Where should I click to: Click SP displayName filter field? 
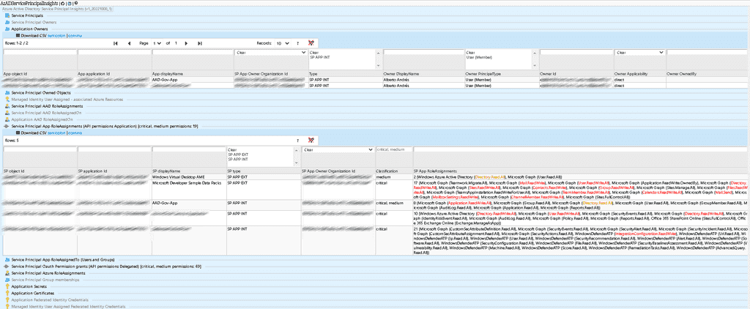click(x=189, y=149)
